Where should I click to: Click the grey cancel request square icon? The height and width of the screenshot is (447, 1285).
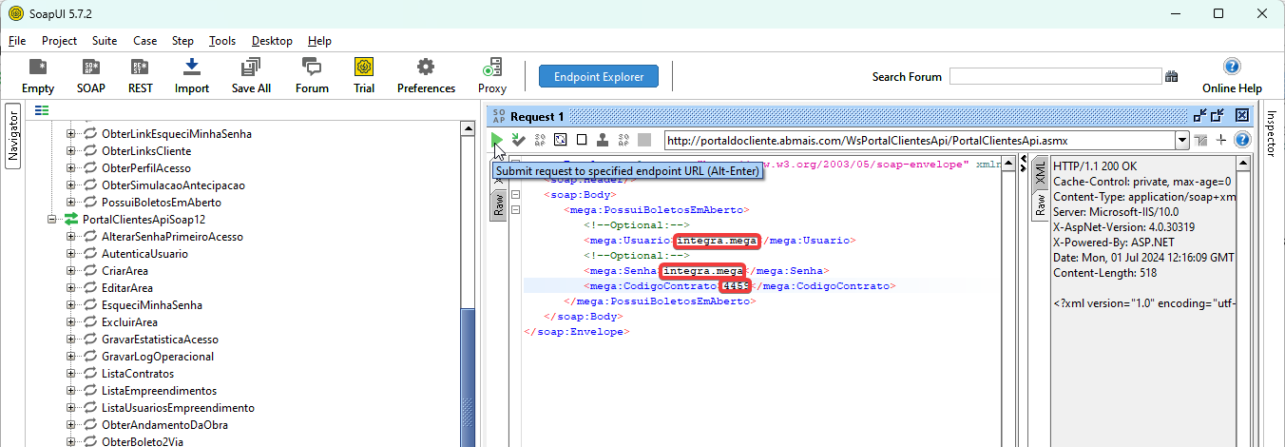pos(643,140)
